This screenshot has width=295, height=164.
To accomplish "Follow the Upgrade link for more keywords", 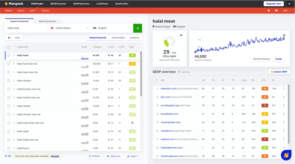I will coord(55,156).
